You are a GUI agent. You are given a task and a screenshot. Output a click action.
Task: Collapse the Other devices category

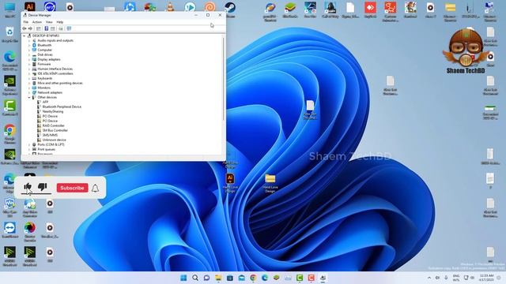(x=29, y=97)
